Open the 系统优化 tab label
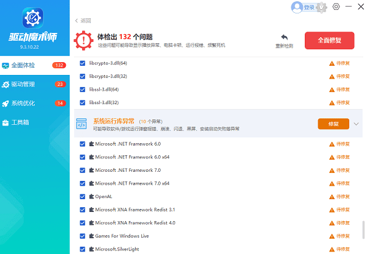 pyautogui.click(x=23, y=104)
